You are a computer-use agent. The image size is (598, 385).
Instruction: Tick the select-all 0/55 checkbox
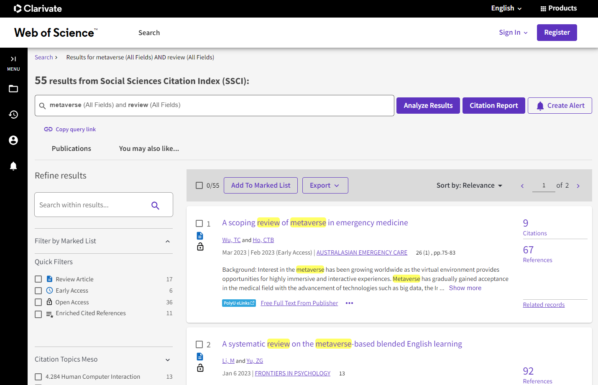[199, 185]
